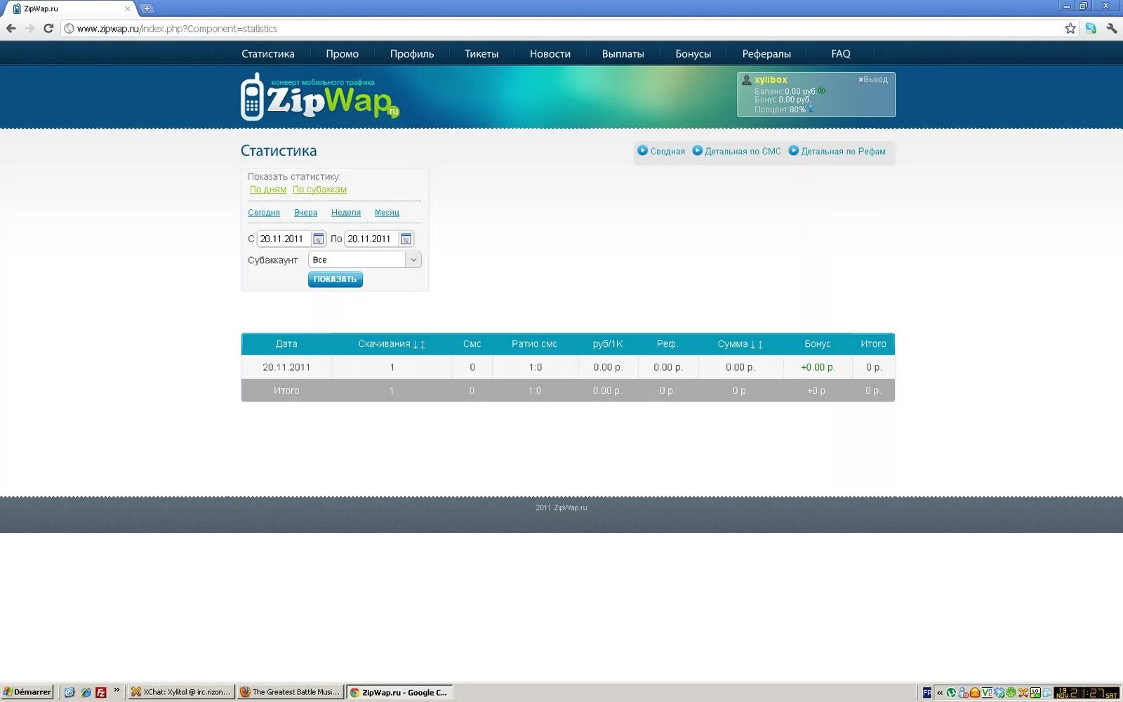The height and width of the screenshot is (702, 1123).
Task: Click the xylibox username
Action: click(771, 80)
